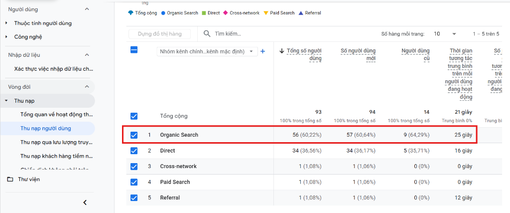This screenshot has width=510, height=213.
Task: Click the value 56 (60,22%)
Action: (x=307, y=135)
